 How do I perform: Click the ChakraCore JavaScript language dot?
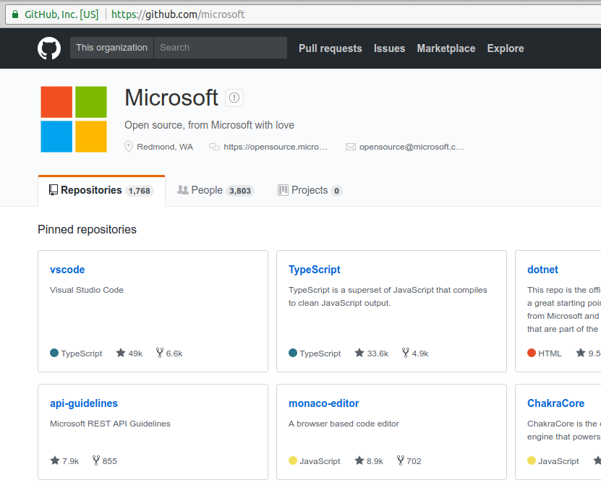point(532,460)
